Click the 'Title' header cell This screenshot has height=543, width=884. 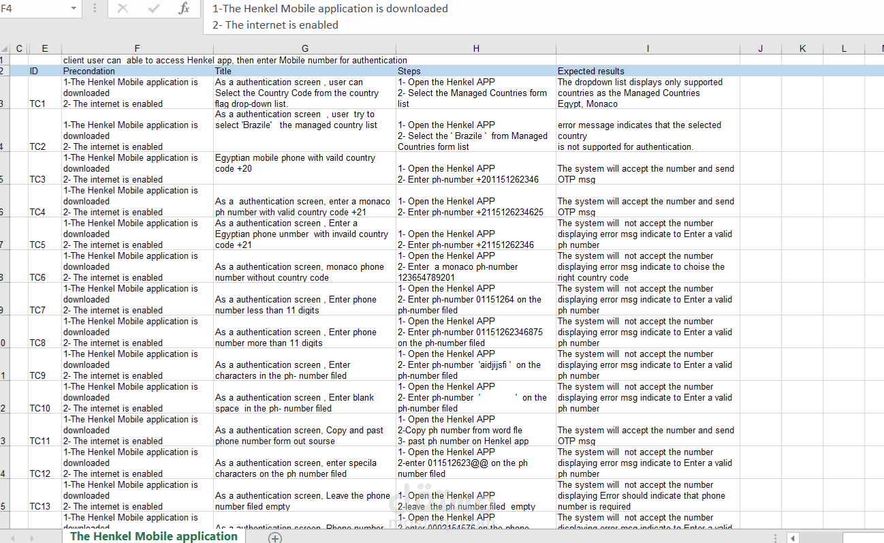pyautogui.click(x=304, y=71)
